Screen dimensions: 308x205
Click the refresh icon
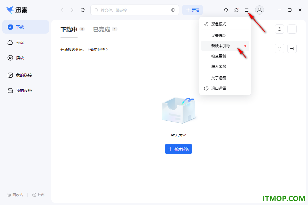click(x=83, y=10)
